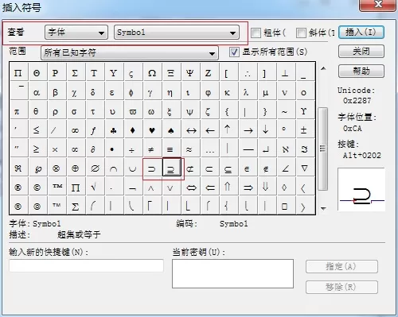Pick the circled plus ⊕ symbol

click(76, 168)
